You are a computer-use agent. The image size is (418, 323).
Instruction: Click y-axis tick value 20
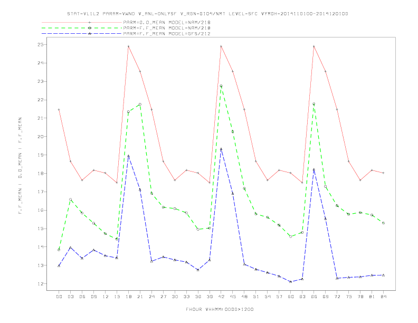click(41, 137)
